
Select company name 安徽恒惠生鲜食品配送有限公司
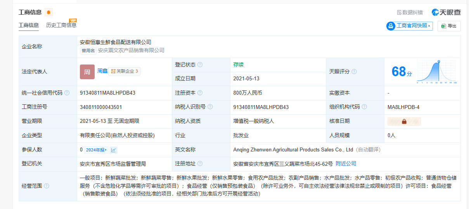tap(116, 42)
